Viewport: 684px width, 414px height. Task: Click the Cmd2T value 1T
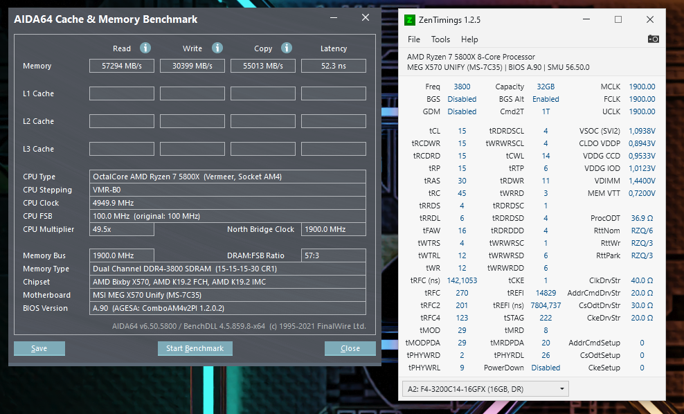click(546, 111)
